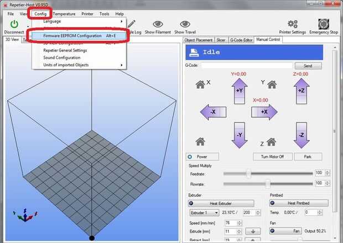Viewport: 343px width, 243px height.
Task: Jog the print head -X
Action: [213, 112]
